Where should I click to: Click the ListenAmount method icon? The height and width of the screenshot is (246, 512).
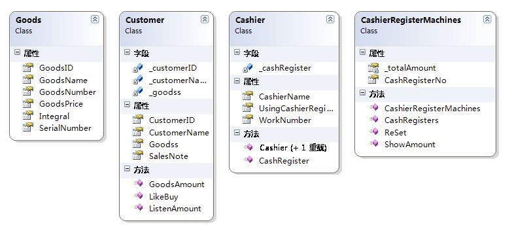(139, 208)
